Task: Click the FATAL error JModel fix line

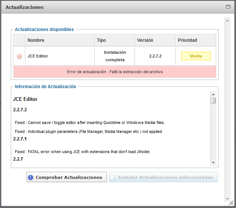Action: pos(82,152)
